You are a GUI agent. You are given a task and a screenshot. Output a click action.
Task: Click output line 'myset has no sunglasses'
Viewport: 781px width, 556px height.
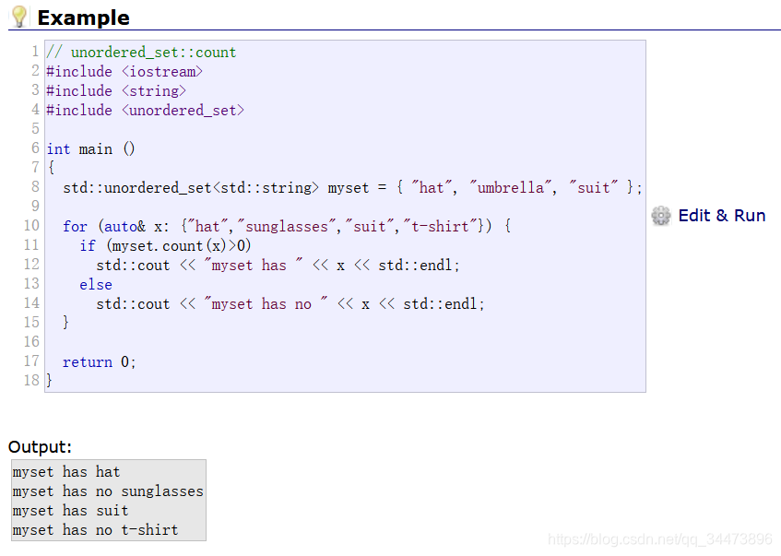pyautogui.click(x=108, y=491)
